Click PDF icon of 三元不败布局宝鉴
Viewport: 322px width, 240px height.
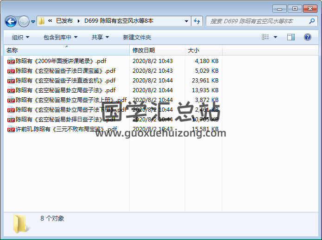11,129
